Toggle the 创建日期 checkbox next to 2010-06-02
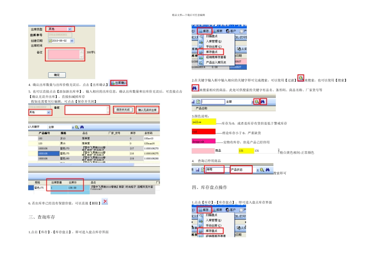Image resolution: width=377 pixels, height=267 pixels. click(50, 41)
